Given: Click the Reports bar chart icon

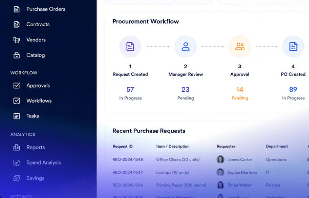Looking at the screenshot, I should 16,147.
